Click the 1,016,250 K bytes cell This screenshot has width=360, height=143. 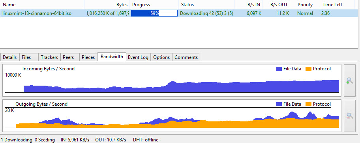107,13
